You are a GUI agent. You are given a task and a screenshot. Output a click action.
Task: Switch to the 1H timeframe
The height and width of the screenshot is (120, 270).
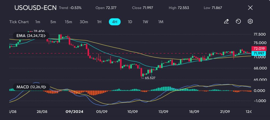coord(99,22)
